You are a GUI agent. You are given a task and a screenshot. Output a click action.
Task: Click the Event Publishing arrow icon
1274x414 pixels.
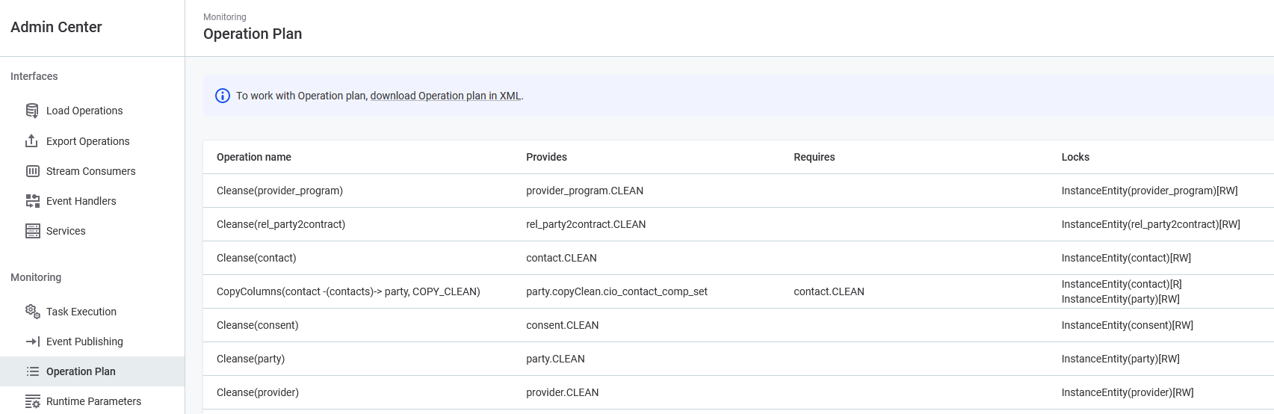point(32,342)
